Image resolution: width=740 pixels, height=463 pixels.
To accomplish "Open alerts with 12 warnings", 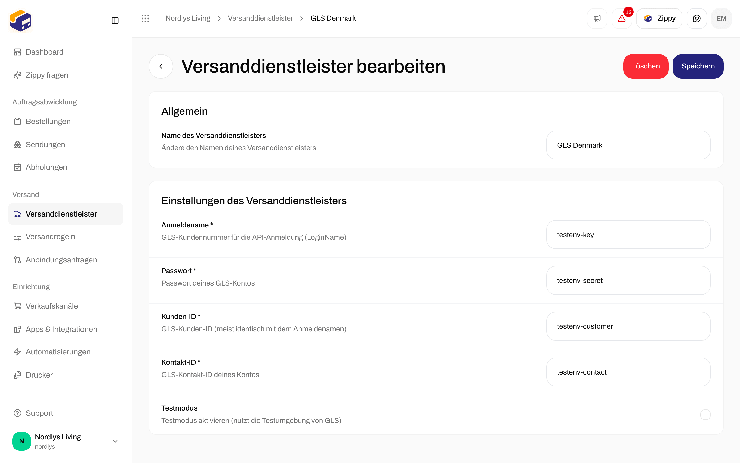I will [622, 18].
